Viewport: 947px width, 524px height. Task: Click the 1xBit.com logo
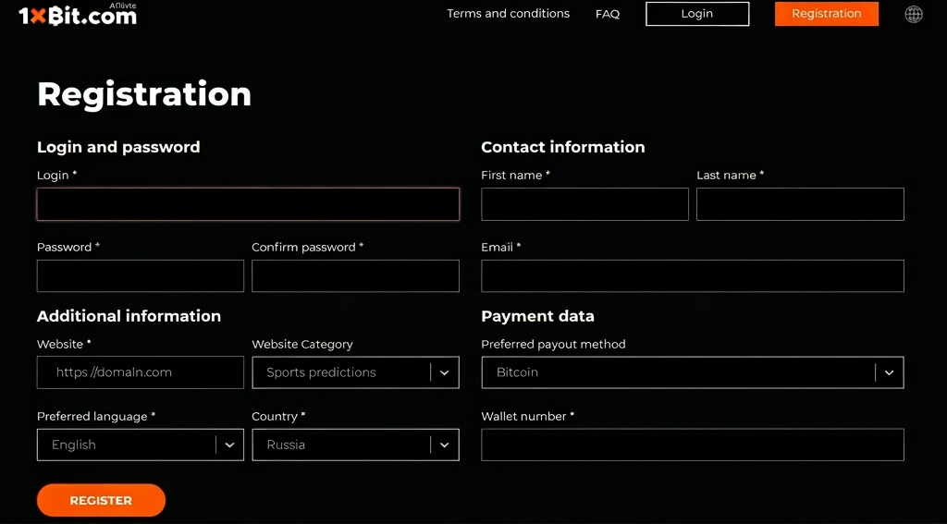click(x=78, y=15)
